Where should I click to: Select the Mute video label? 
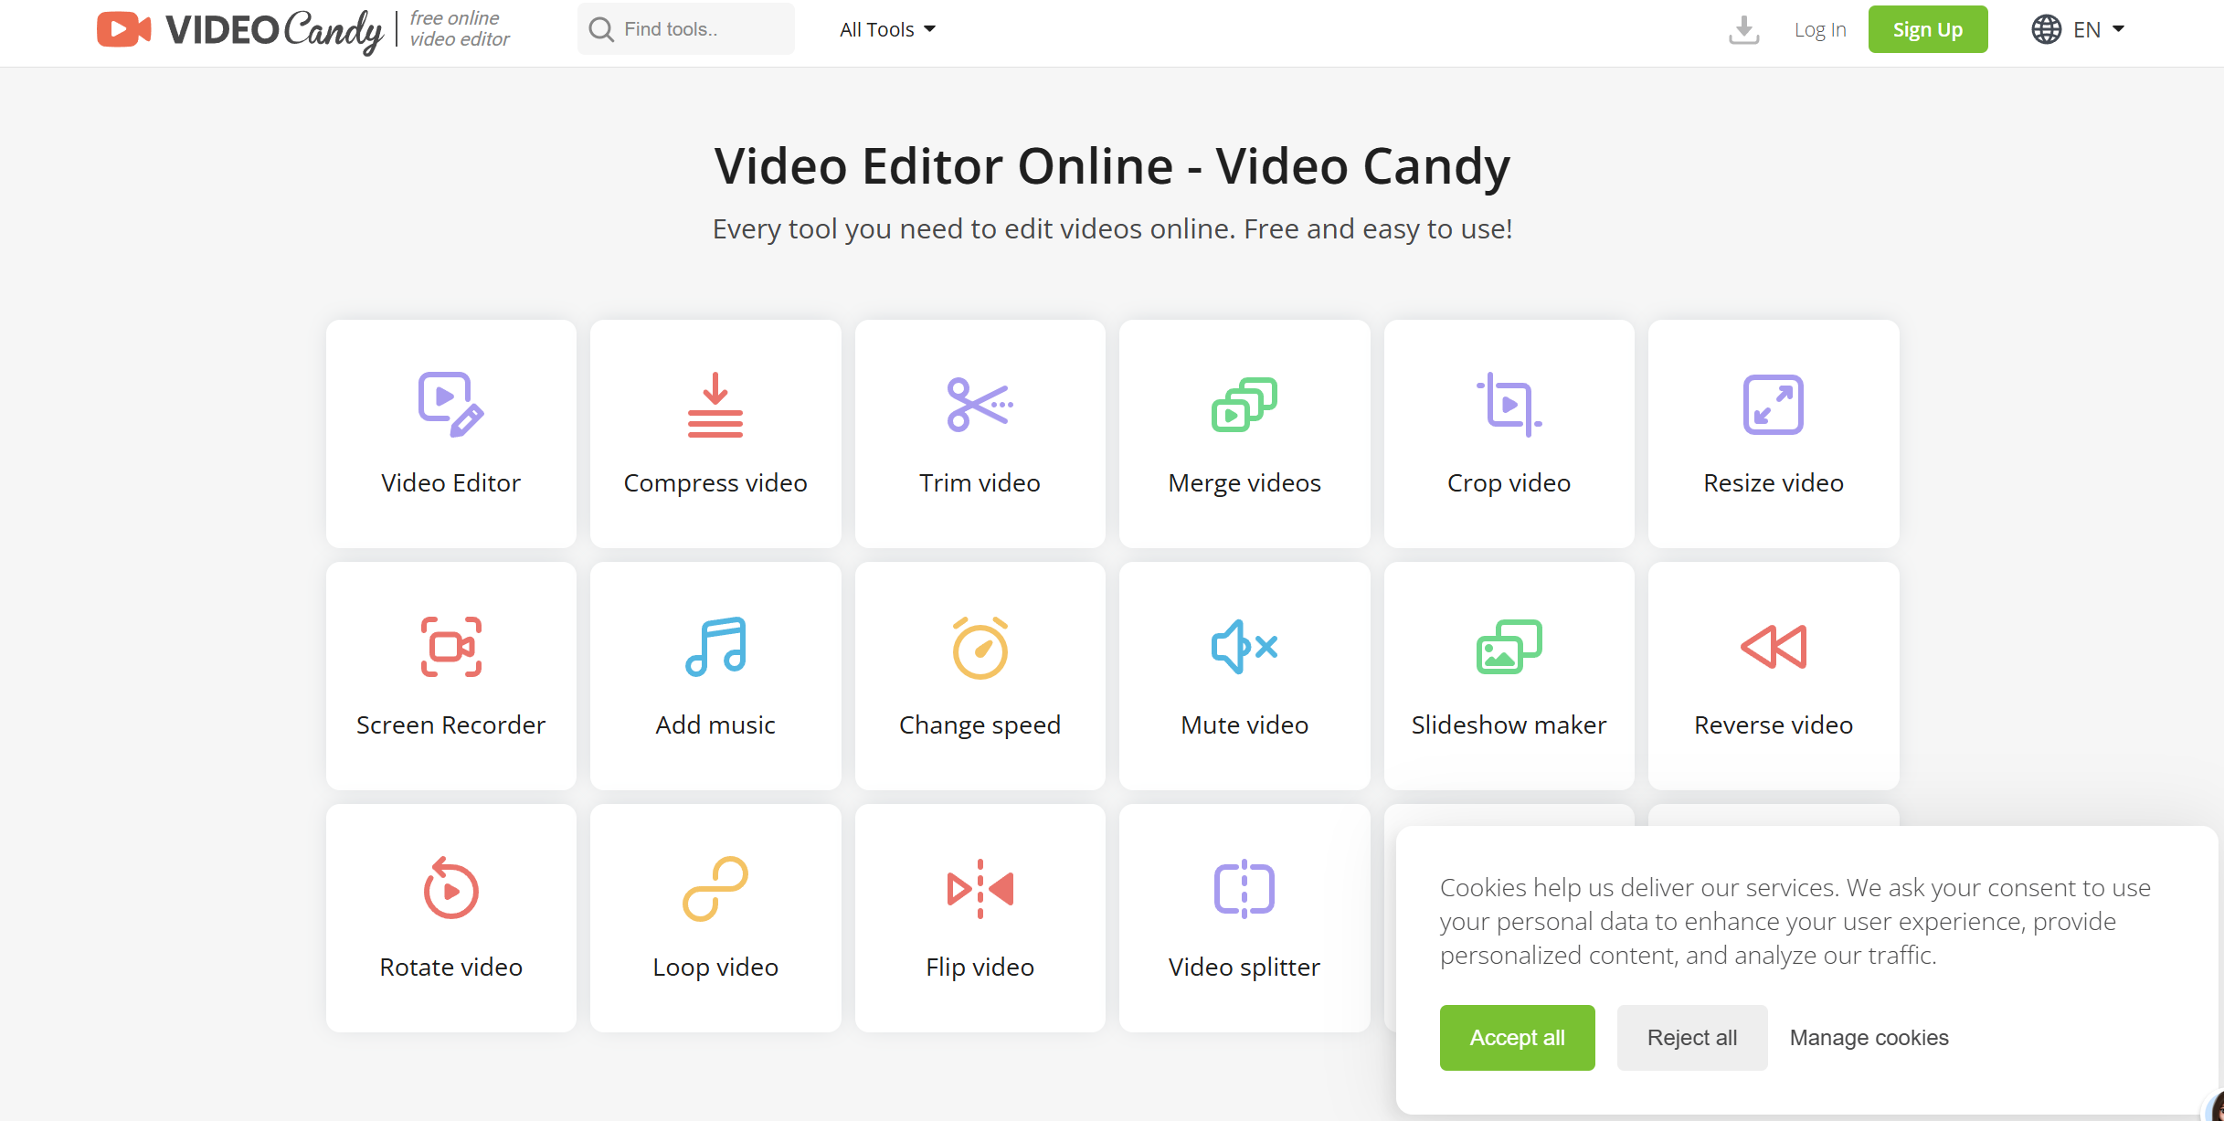tap(1244, 724)
